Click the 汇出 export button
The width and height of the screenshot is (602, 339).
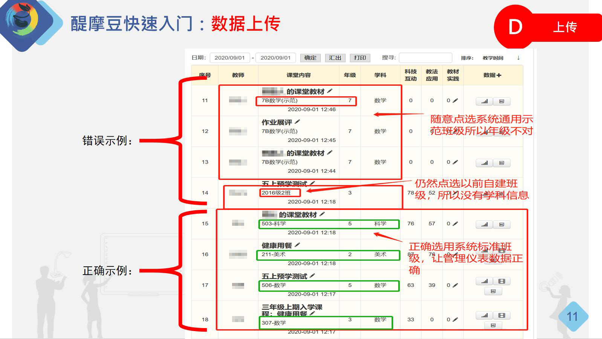click(335, 58)
